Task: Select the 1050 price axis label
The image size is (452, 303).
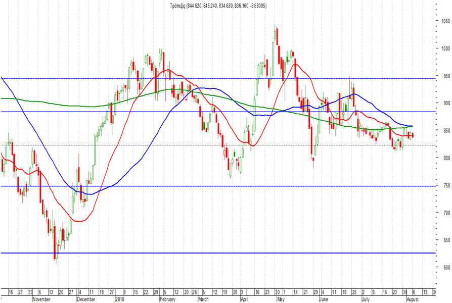Action: tap(445, 21)
